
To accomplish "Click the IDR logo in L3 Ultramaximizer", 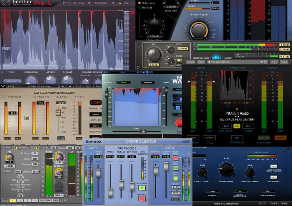I will [96, 103].
